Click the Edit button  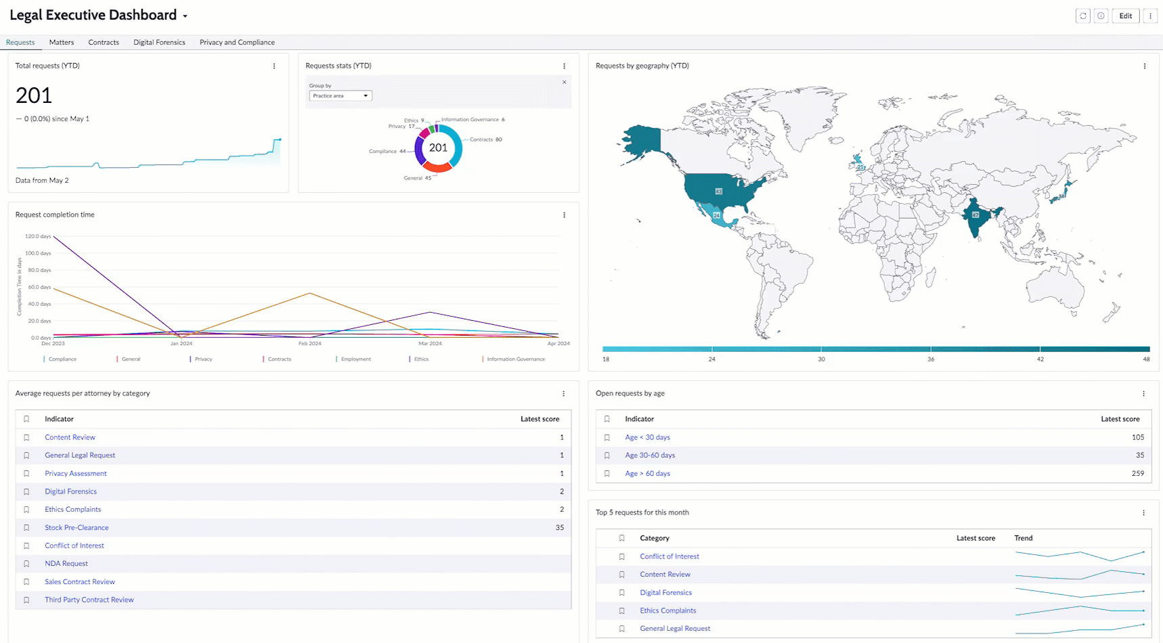[x=1126, y=16]
